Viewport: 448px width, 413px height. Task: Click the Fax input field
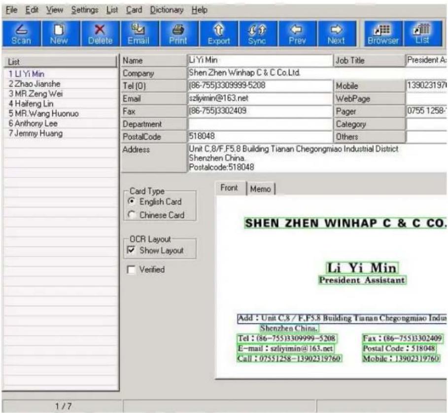pyautogui.click(x=260, y=111)
